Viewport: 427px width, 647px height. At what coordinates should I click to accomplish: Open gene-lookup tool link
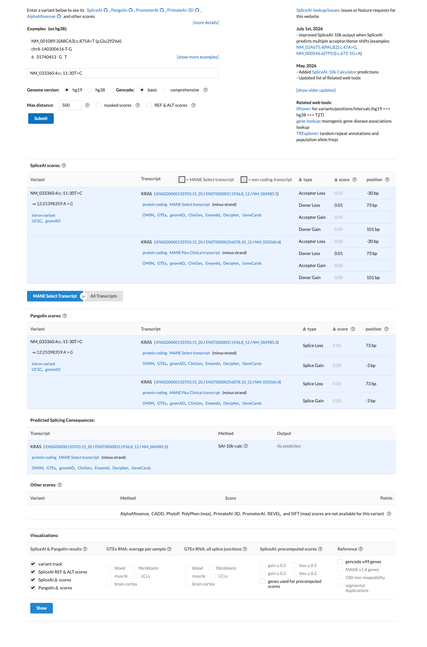[x=308, y=121]
